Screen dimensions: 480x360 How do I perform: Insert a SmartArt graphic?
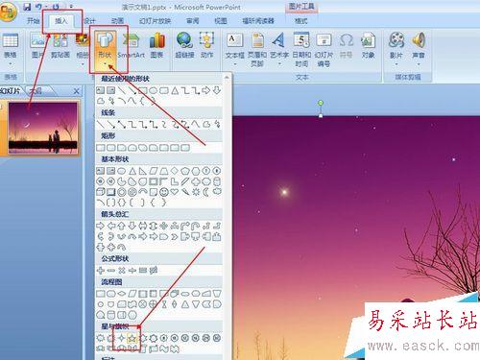(x=132, y=45)
